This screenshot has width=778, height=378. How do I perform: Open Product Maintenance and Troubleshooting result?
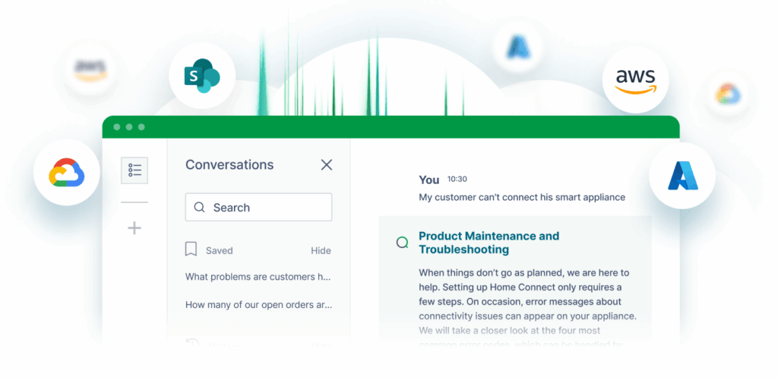(x=489, y=243)
